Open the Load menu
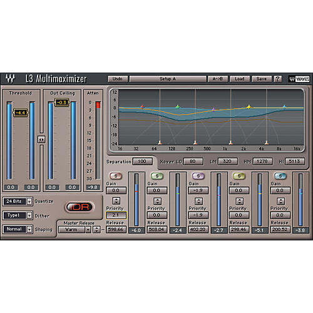The image size is (313, 313). pyautogui.click(x=240, y=79)
